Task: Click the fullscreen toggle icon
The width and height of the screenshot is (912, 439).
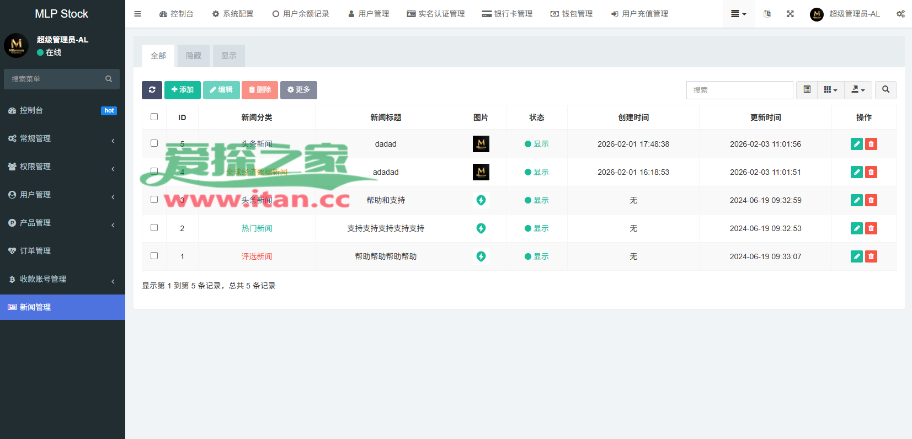Action: 790,14
